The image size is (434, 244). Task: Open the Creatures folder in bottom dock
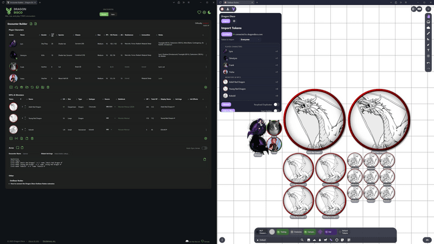click(296, 232)
